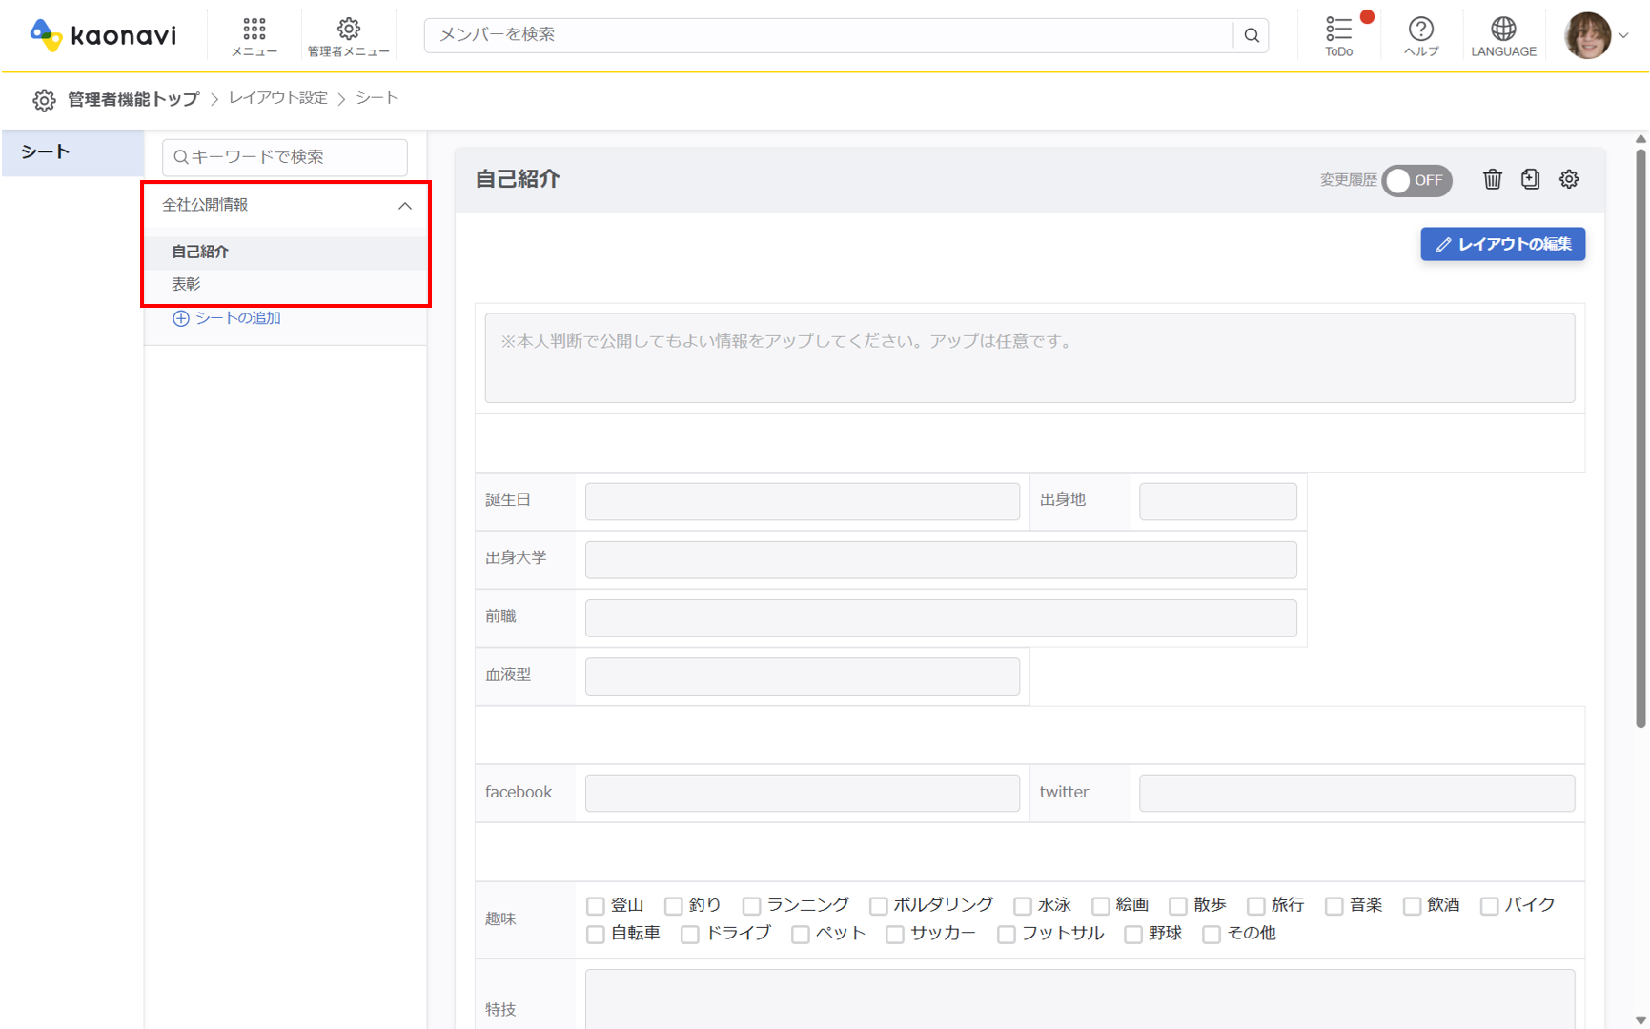Click the duplicate sheet icon
Viewport: 1650px width, 1029px height.
click(1530, 179)
